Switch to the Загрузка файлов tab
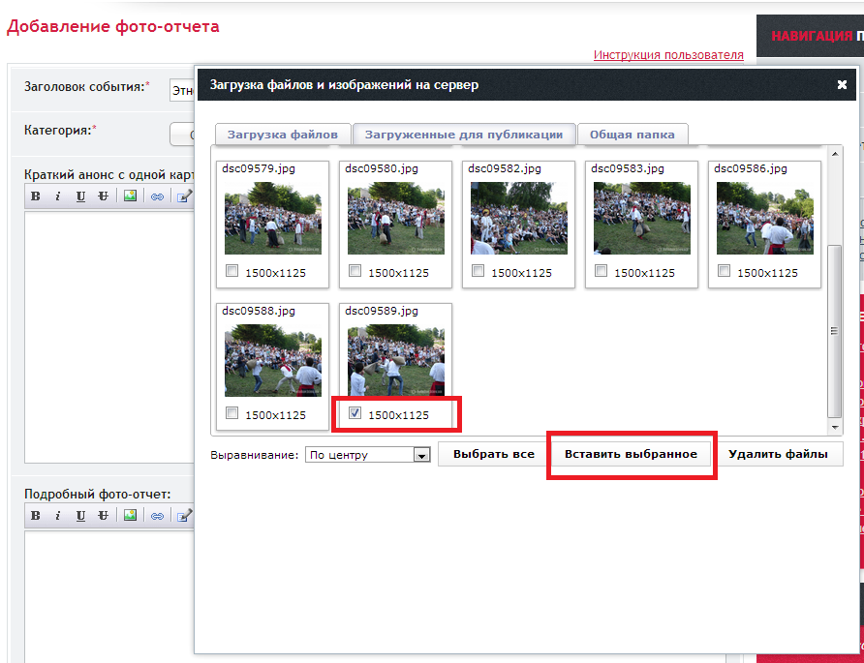This screenshot has height=663, width=864. coord(283,135)
